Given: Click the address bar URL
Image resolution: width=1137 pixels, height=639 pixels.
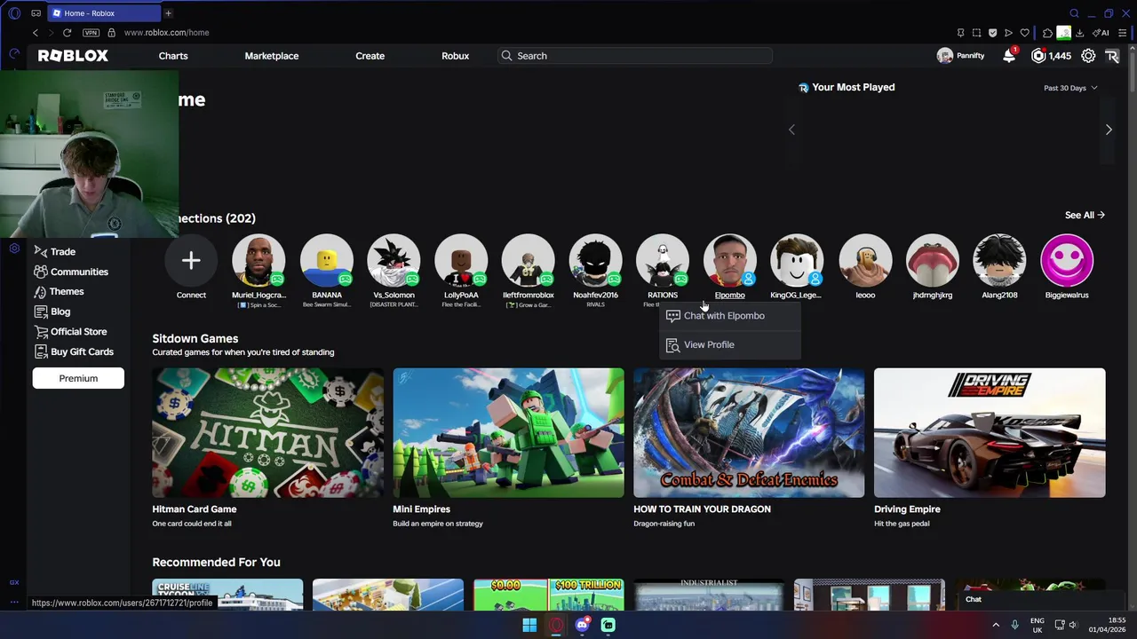Looking at the screenshot, I should click(x=166, y=33).
